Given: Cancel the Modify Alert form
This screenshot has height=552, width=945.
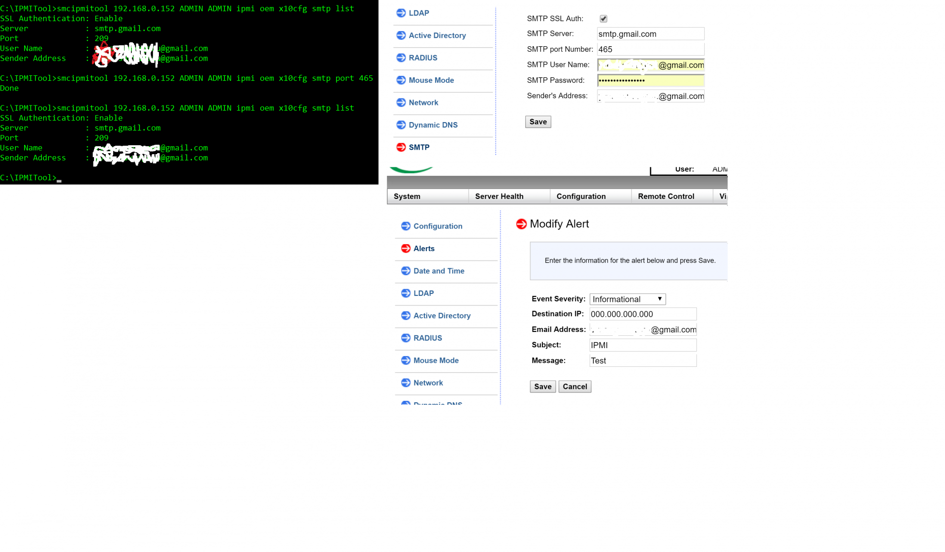Looking at the screenshot, I should (x=575, y=387).
